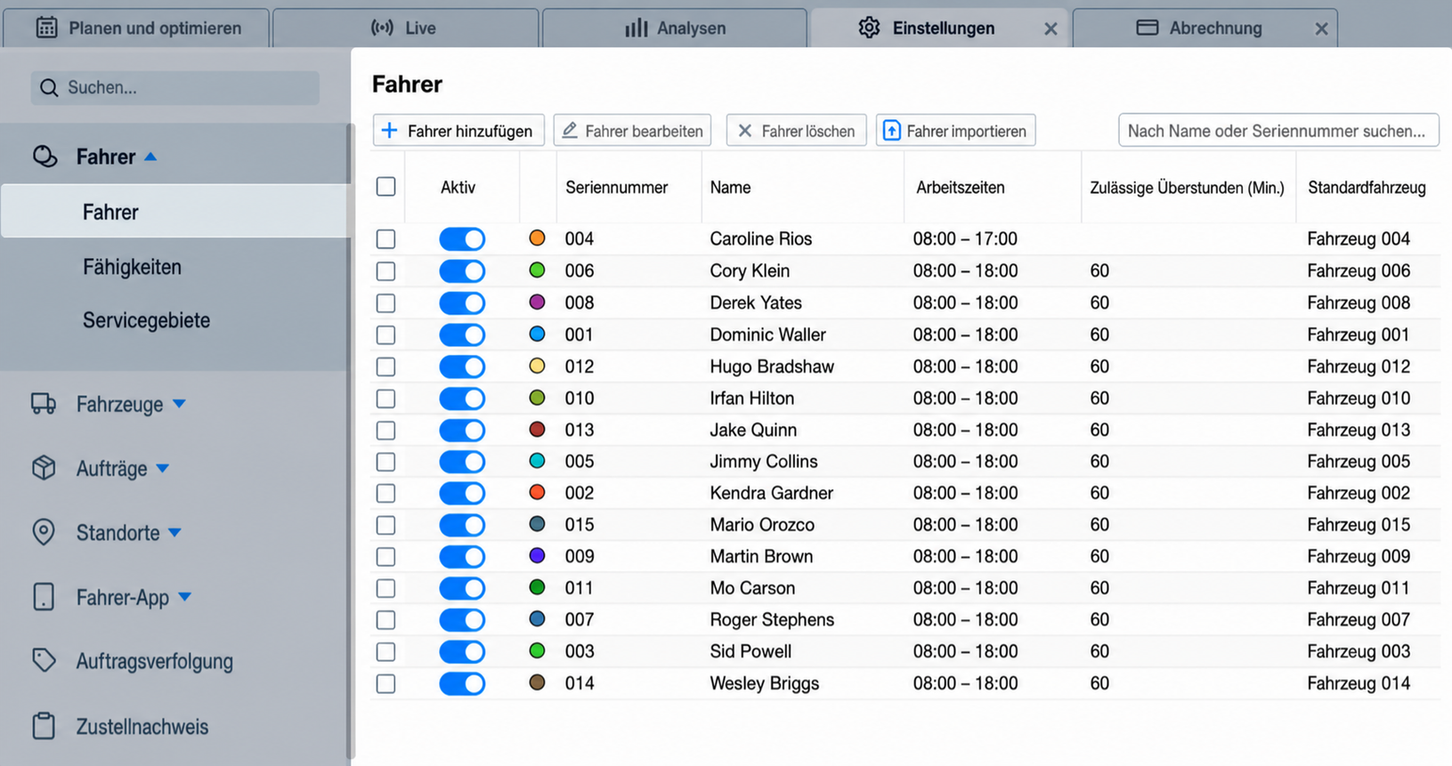Click the Aufträge package box icon
This screenshot has height=766, width=1452.
[44, 468]
